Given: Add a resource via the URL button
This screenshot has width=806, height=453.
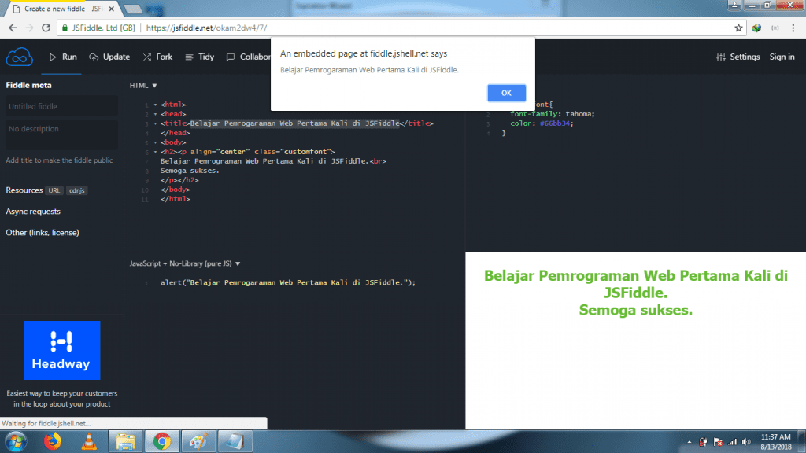Looking at the screenshot, I should 54,190.
